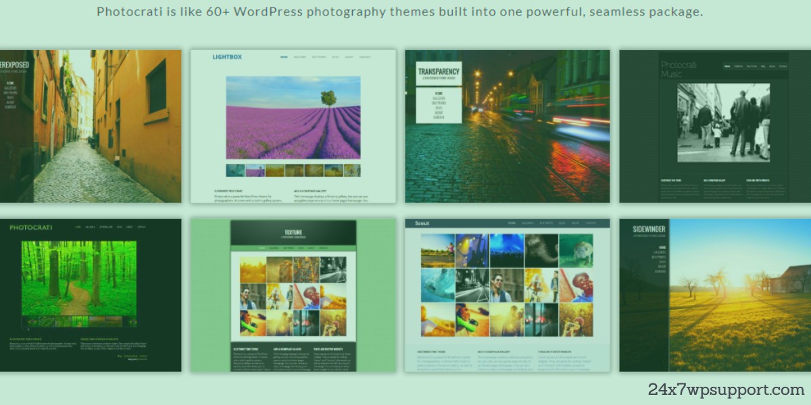The image size is (811, 405).
Task: Open the Sidewinder theme preview card
Action: 715,295
